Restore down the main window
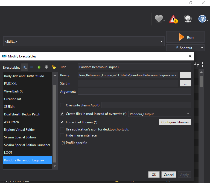The image size is (210, 183). [x=191, y=3]
